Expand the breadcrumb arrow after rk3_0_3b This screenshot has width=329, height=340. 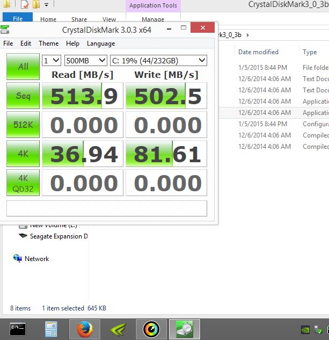click(x=248, y=35)
